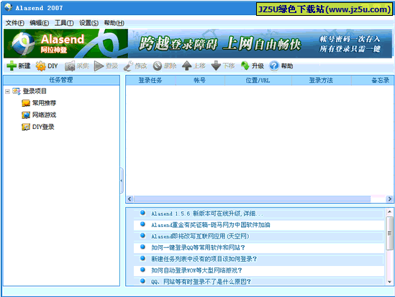Collapse the 登录项目 tree node

[7, 92]
